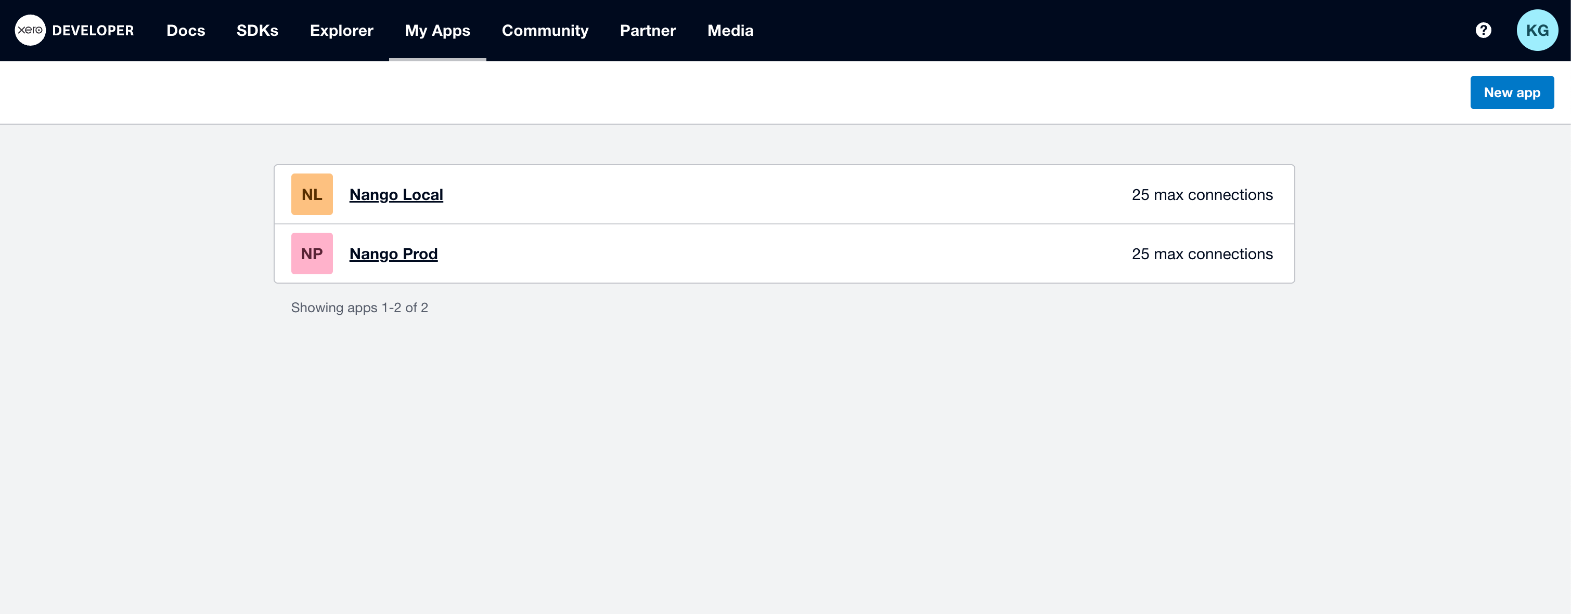Select the My Apps tab
Image resolution: width=1571 pixels, height=614 pixels.
pos(437,31)
